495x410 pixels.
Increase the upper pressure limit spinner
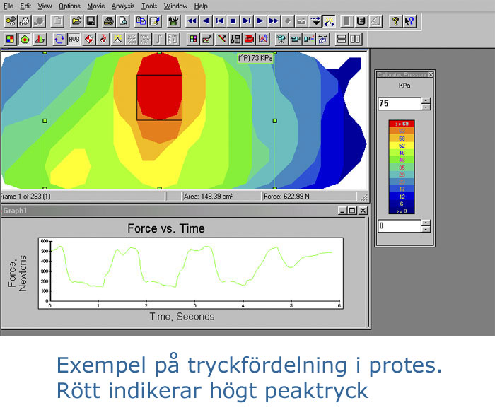[425, 100]
